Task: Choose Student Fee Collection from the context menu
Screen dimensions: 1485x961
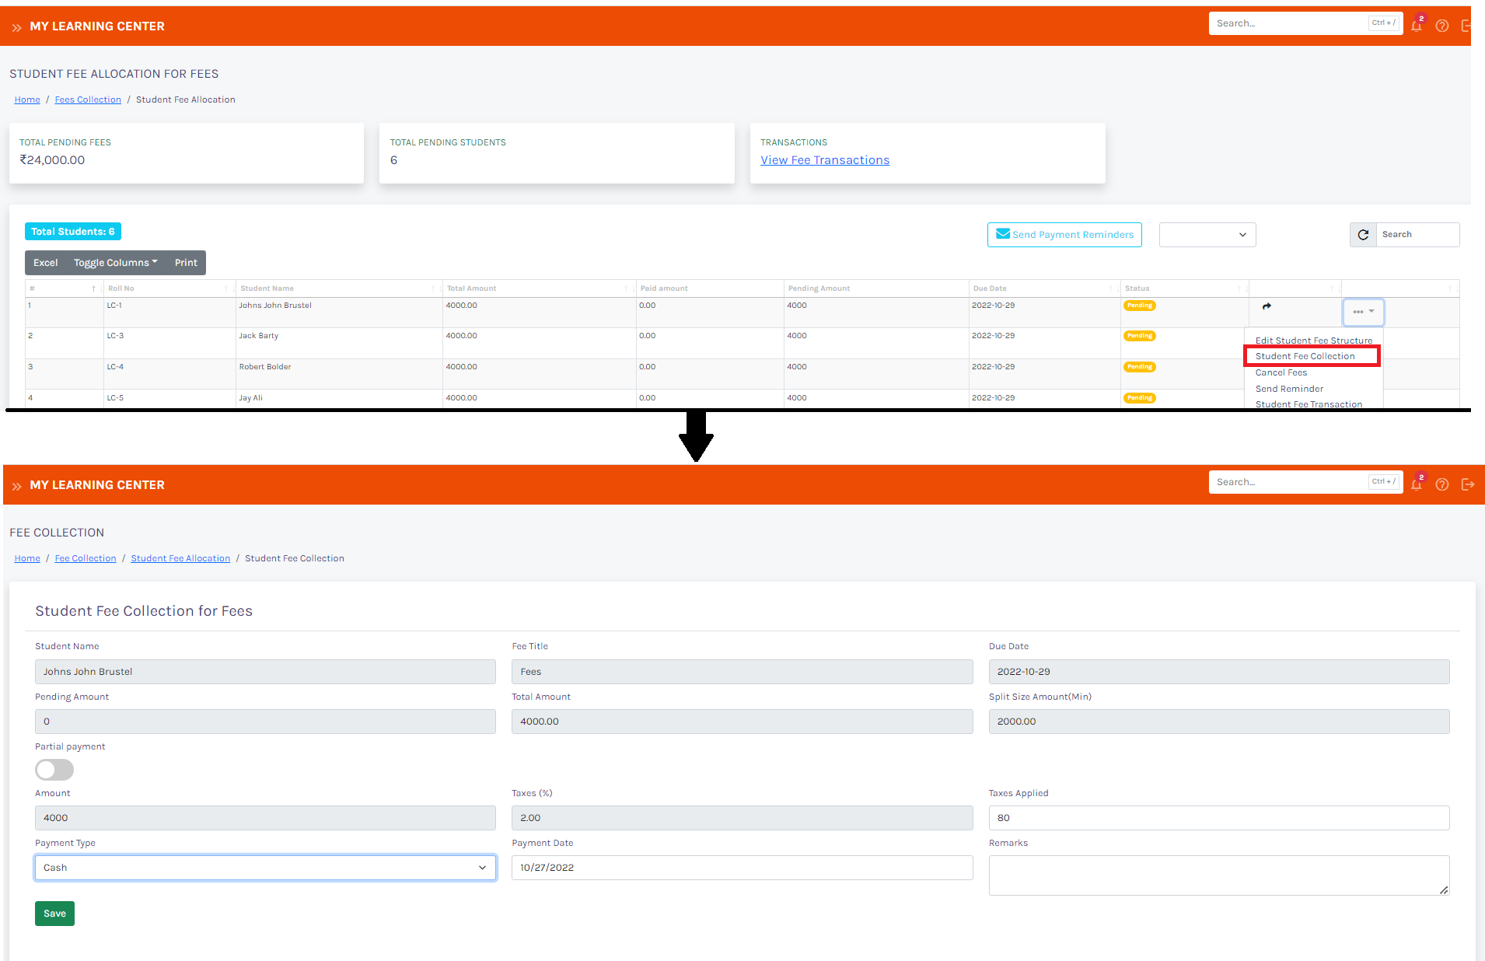Action: [x=1305, y=356]
